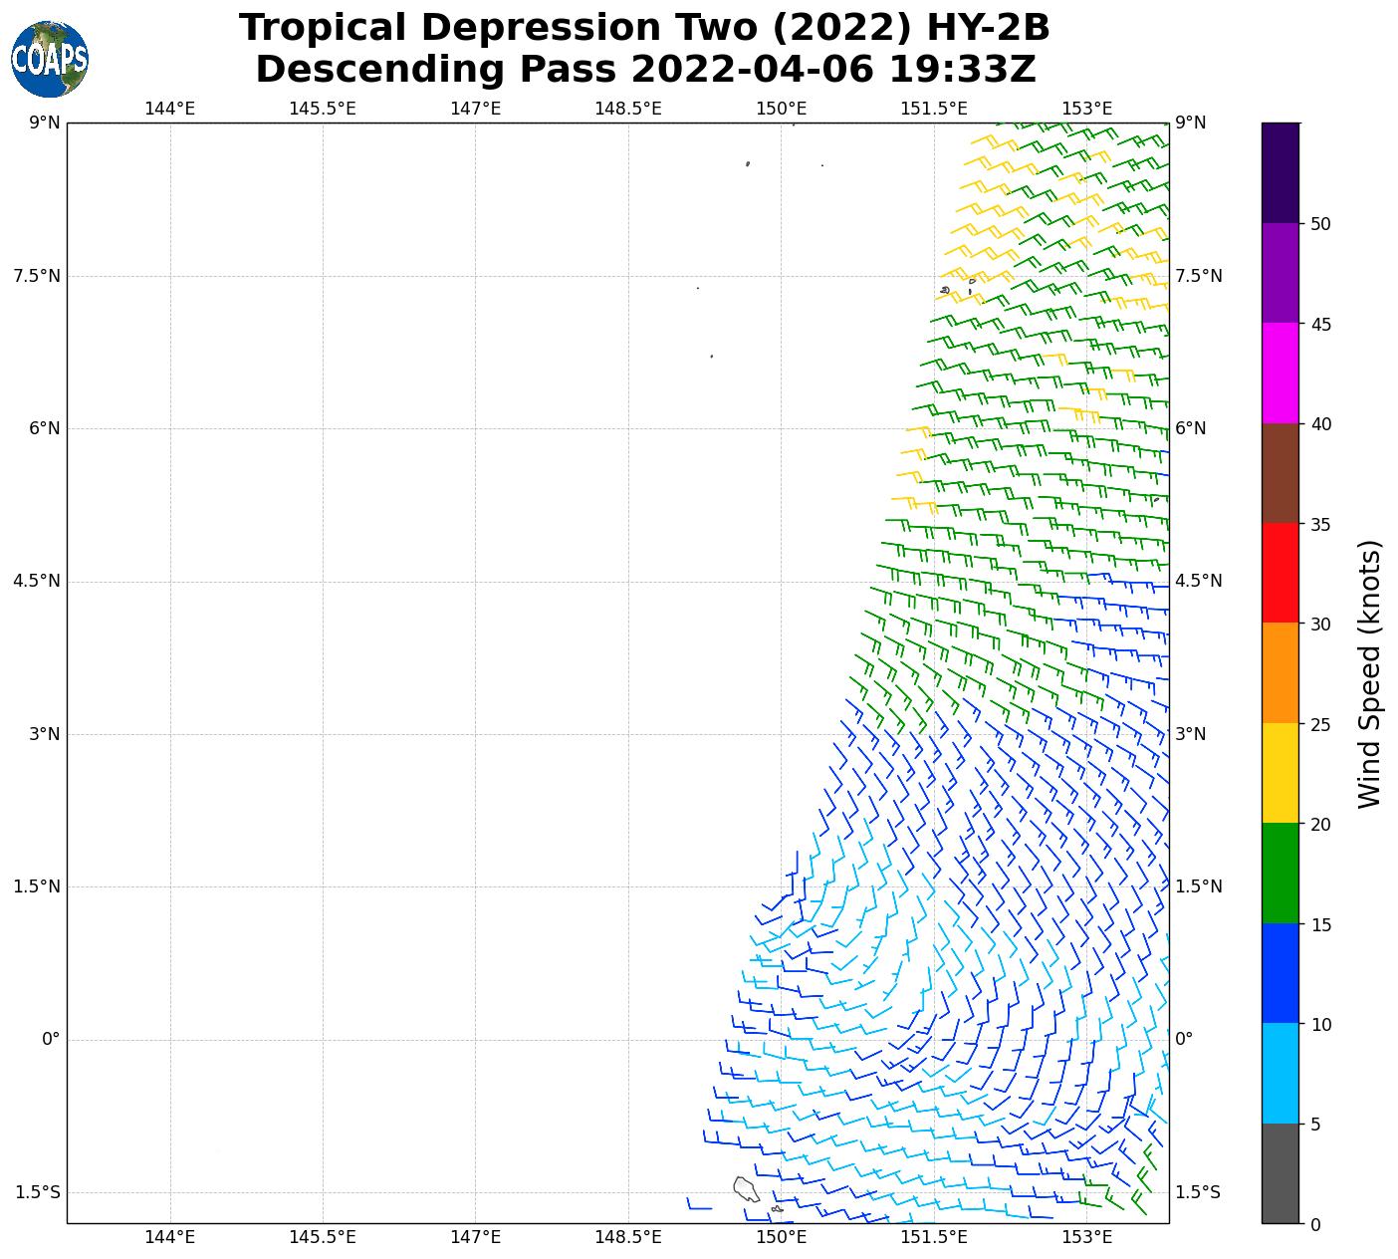Select the red 30–35 knots color band
This screenshot has width=1398, height=1259.
(x=1280, y=573)
